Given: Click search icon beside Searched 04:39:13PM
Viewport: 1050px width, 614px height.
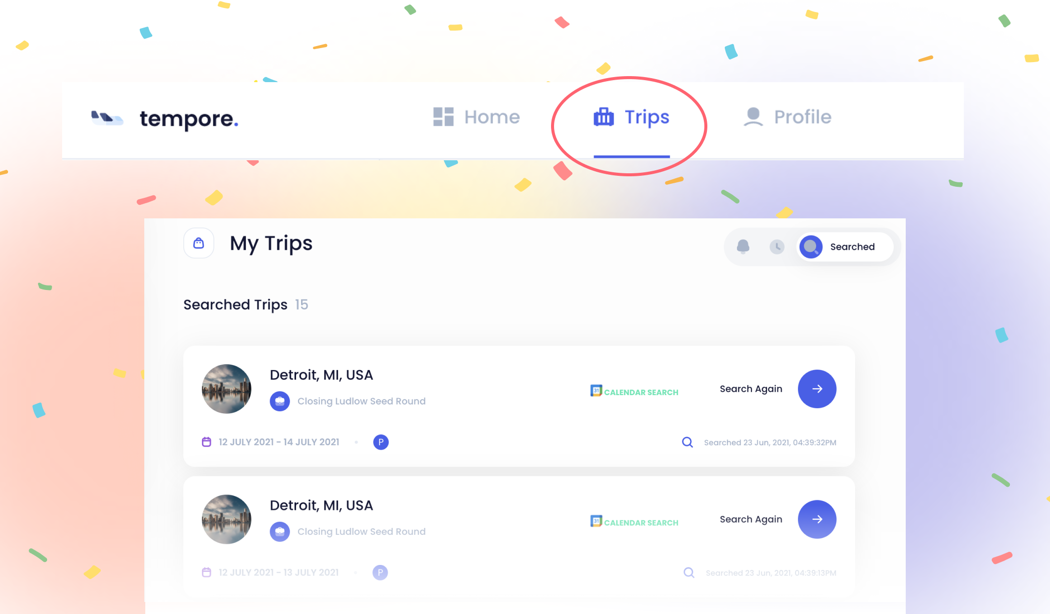Looking at the screenshot, I should coord(689,572).
